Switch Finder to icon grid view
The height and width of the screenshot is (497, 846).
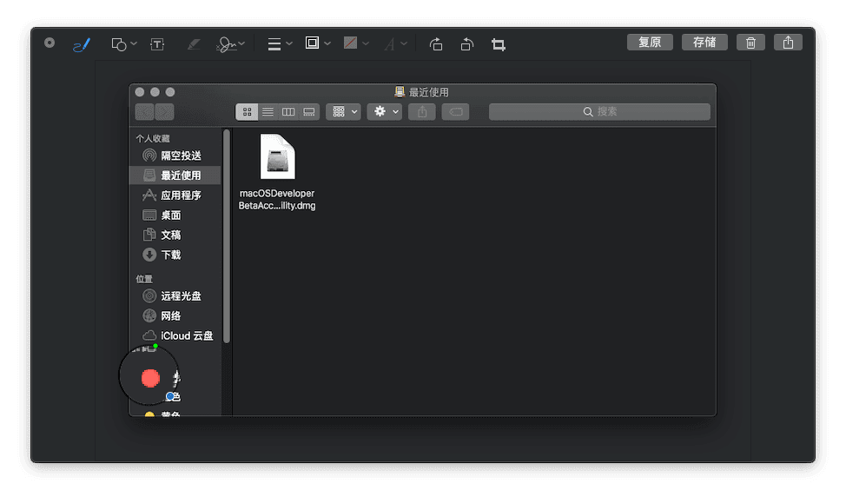[x=247, y=112]
